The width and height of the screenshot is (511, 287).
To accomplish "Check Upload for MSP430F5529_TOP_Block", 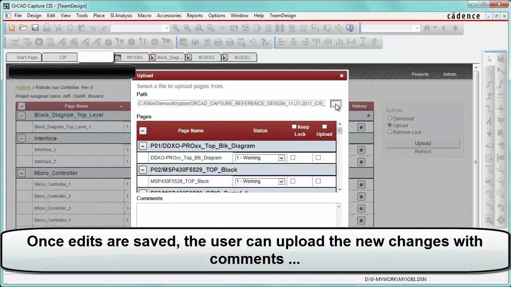I will [x=318, y=181].
